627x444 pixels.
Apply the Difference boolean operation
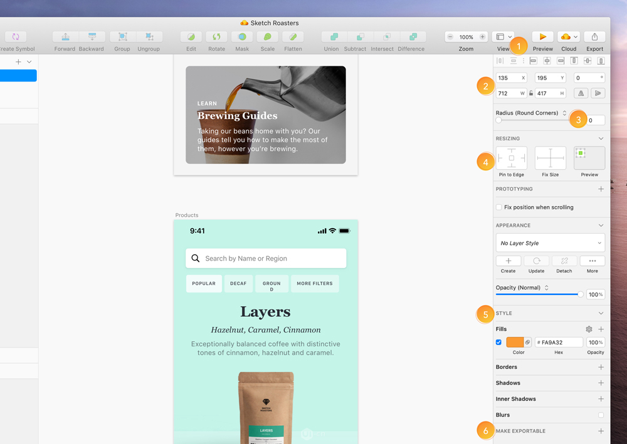point(413,37)
